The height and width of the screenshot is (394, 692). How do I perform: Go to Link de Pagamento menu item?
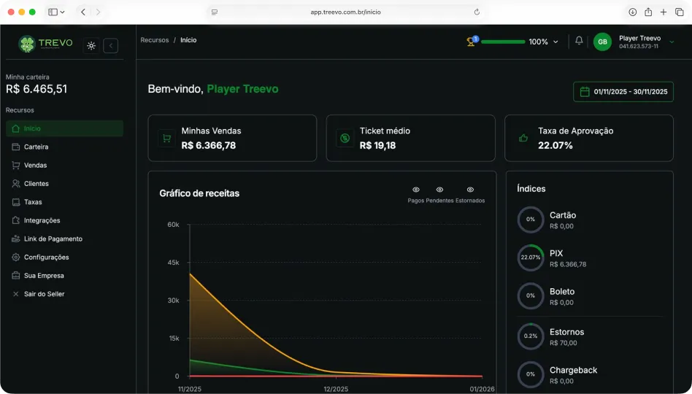coord(53,239)
